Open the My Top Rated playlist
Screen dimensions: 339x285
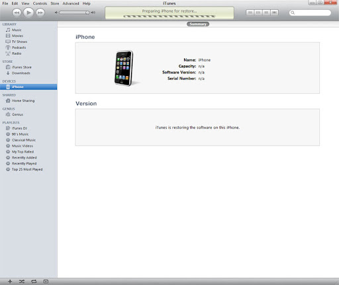(x=28, y=152)
